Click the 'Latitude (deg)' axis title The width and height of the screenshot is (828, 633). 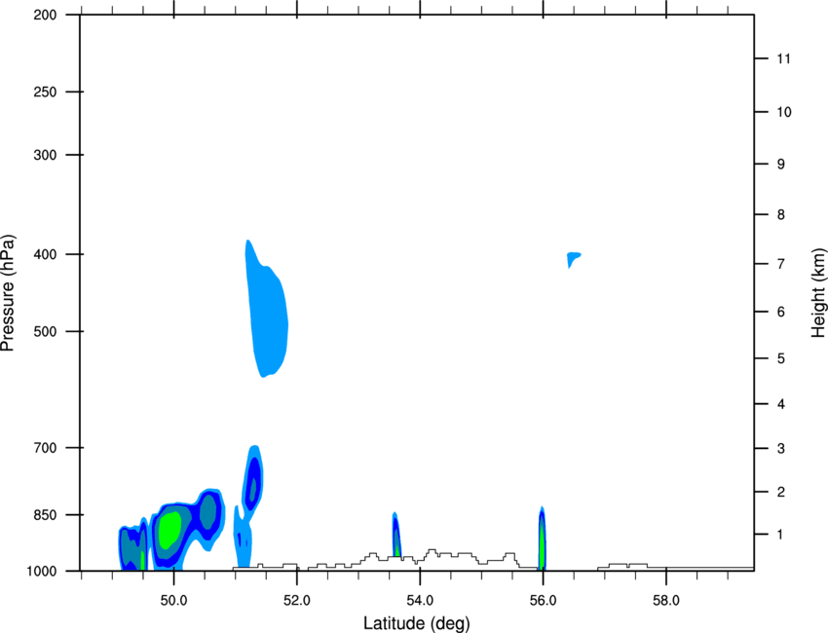click(x=416, y=623)
